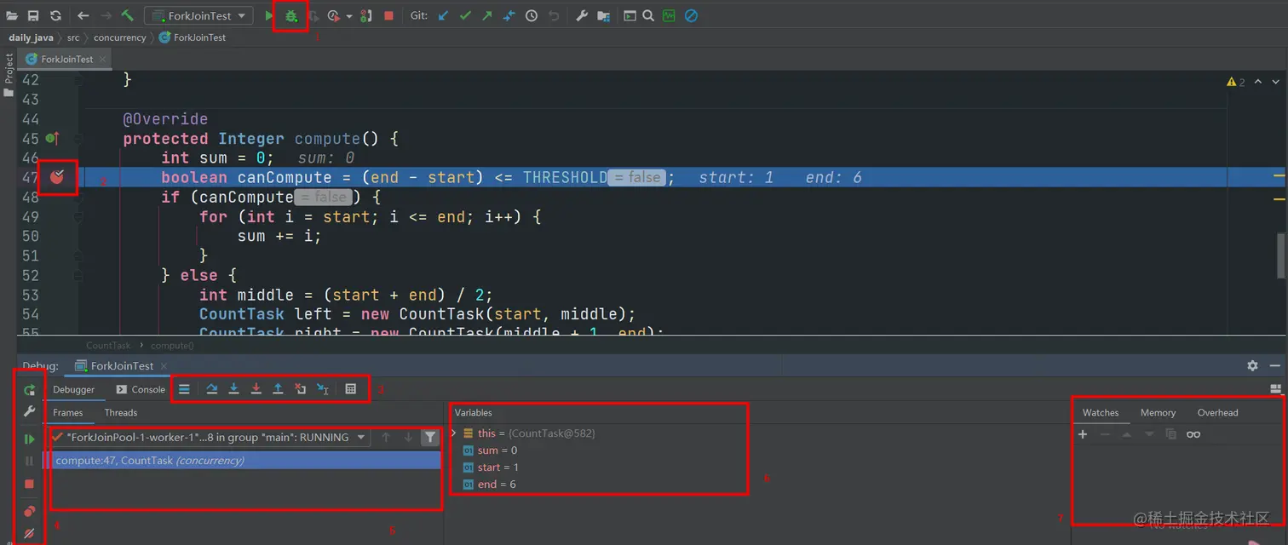This screenshot has width=1288, height=545.
Task: Select the 'sum = 0' variable
Action: [489, 450]
